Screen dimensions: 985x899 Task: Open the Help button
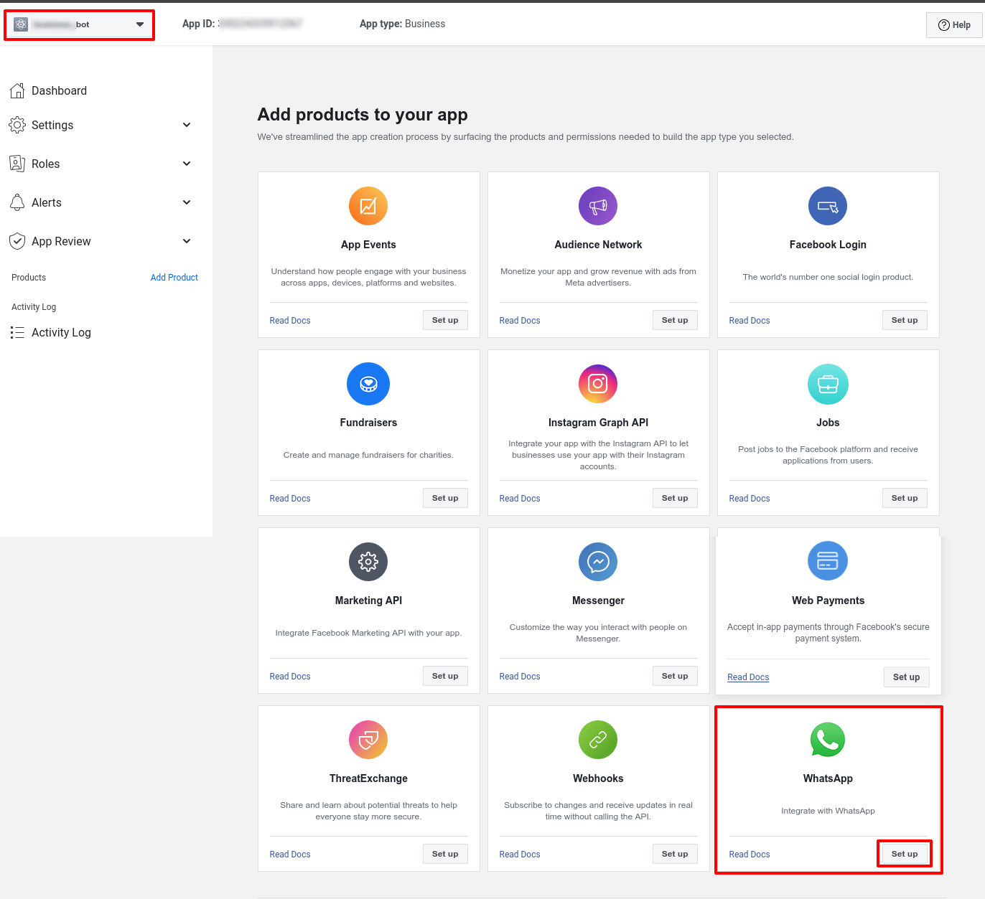(954, 25)
